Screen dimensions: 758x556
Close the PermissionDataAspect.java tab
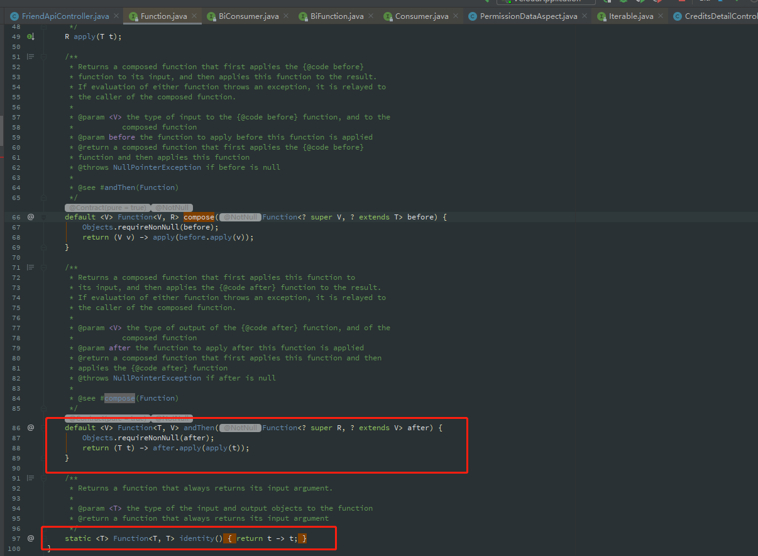pos(585,16)
